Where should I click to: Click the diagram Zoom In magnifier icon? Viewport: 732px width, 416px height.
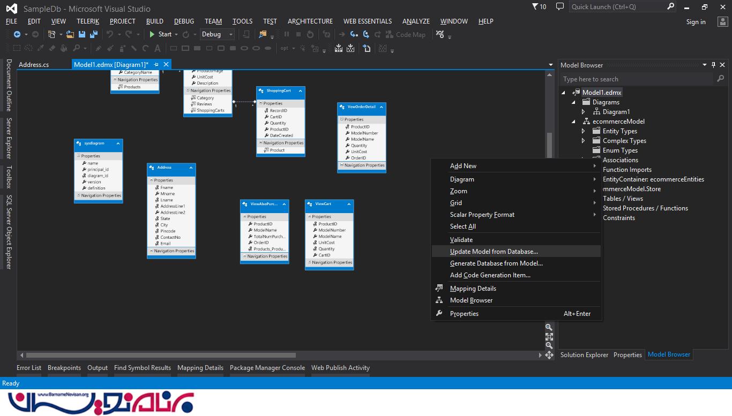pos(549,327)
